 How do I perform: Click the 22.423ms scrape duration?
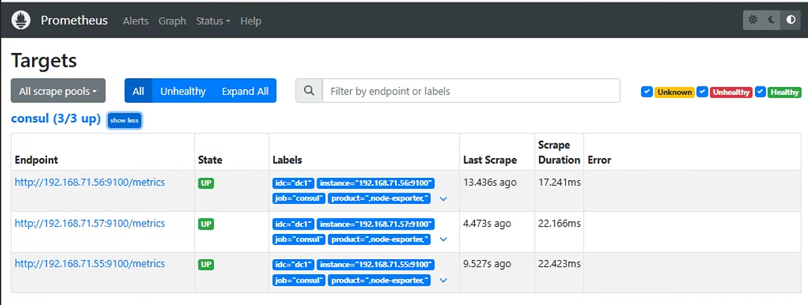click(x=559, y=264)
